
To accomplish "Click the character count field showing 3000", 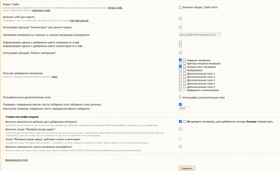I will click(184, 108).
